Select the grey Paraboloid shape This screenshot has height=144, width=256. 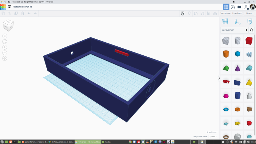tap(249, 96)
